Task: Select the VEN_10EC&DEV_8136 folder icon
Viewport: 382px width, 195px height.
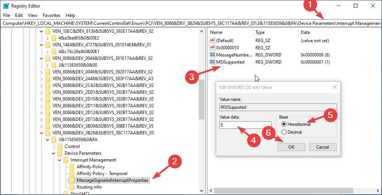Action: click(x=48, y=31)
